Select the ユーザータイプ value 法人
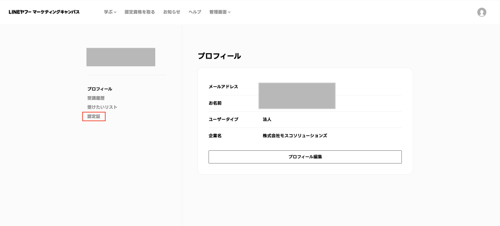500x226 pixels. pyautogui.click(x=267, y=119)
